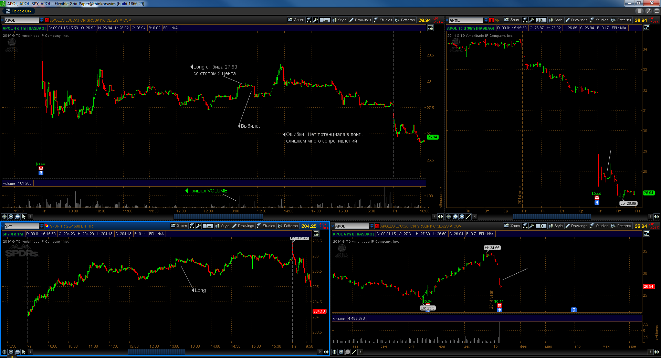Open the 1m timeframe selector in top-left APOL chart
Screen dimensions: 661x358
point(325,20)
